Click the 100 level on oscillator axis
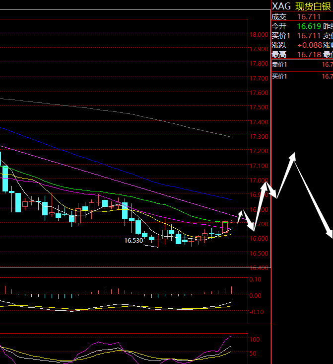The height and width of the screenshot is (364, 333). 255,340
